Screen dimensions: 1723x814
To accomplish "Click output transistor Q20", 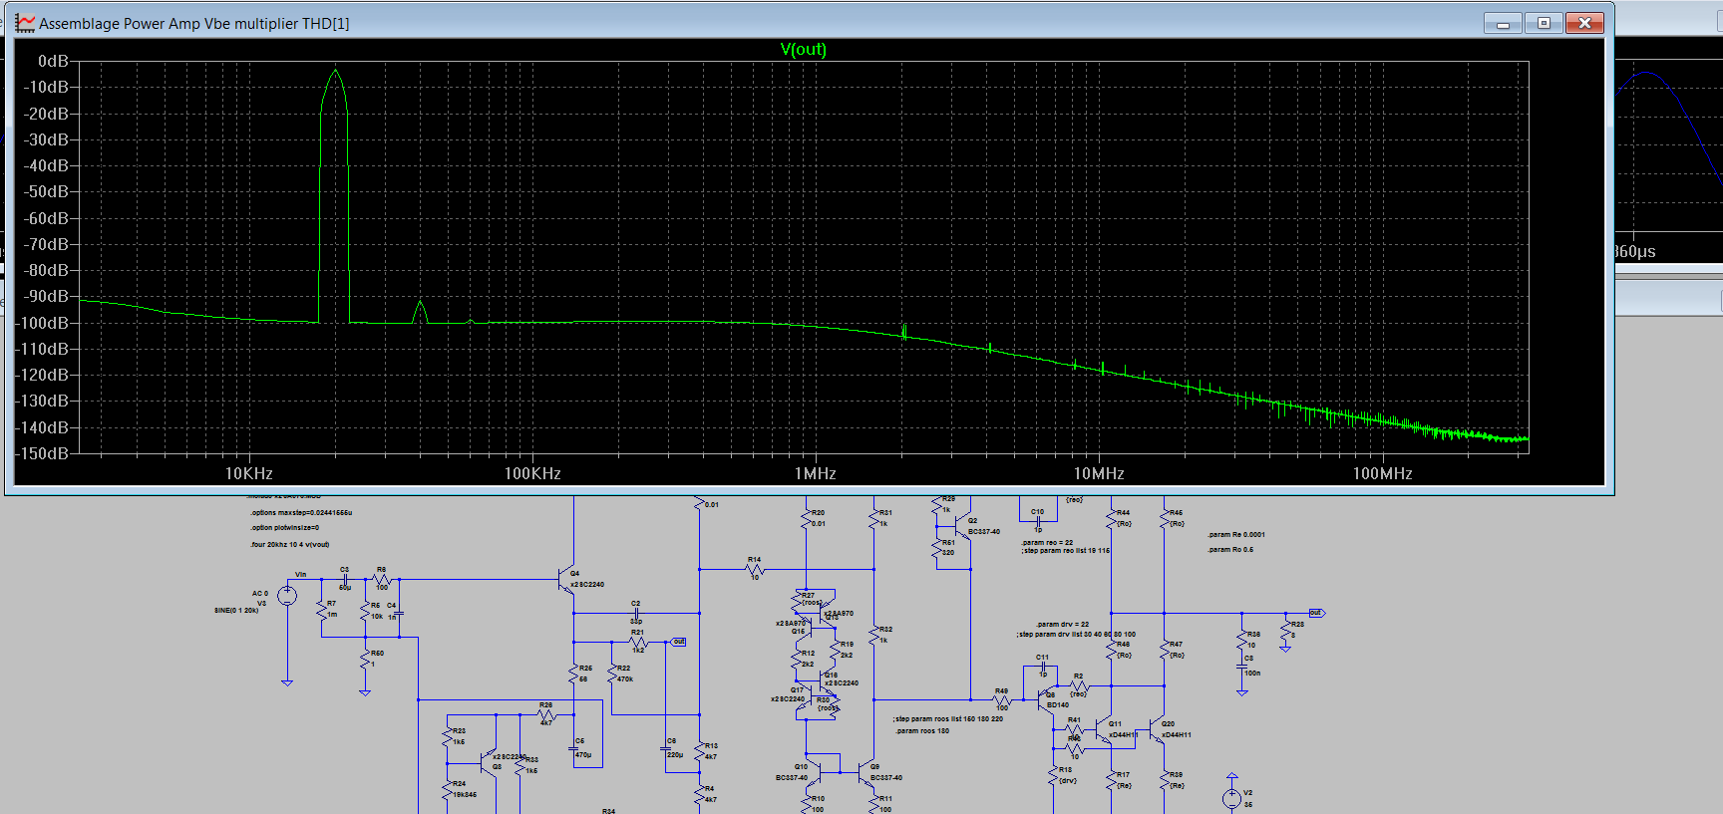I will tap(1159, 731).
